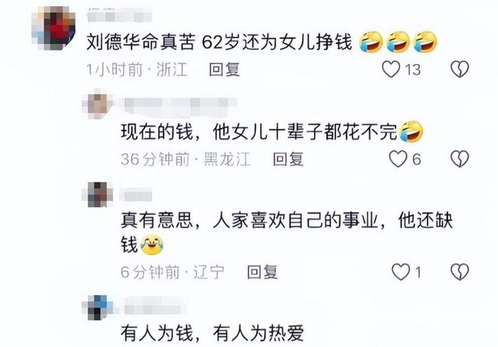Screen dimensions: 498x347
Task: Open blurred username above 有人为钱 comment
Action: (153, 306)
